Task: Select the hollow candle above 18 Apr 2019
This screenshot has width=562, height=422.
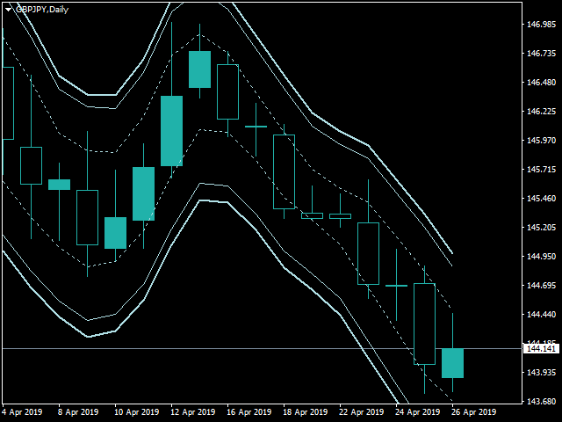Action: coord(284,171)
